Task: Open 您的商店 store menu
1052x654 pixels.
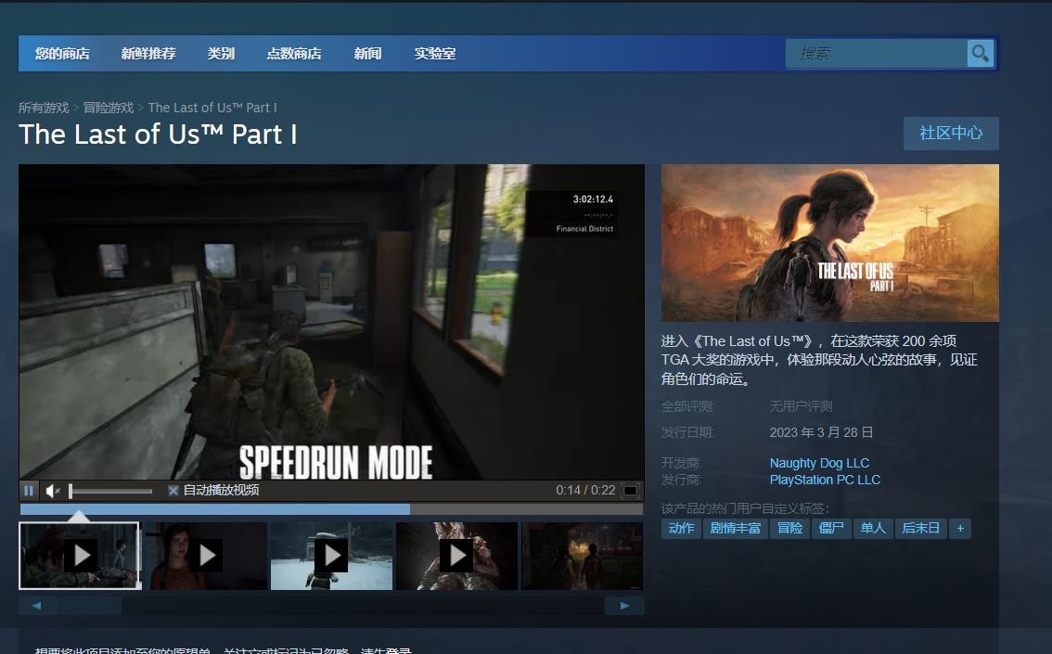Action: click(62, 54)
